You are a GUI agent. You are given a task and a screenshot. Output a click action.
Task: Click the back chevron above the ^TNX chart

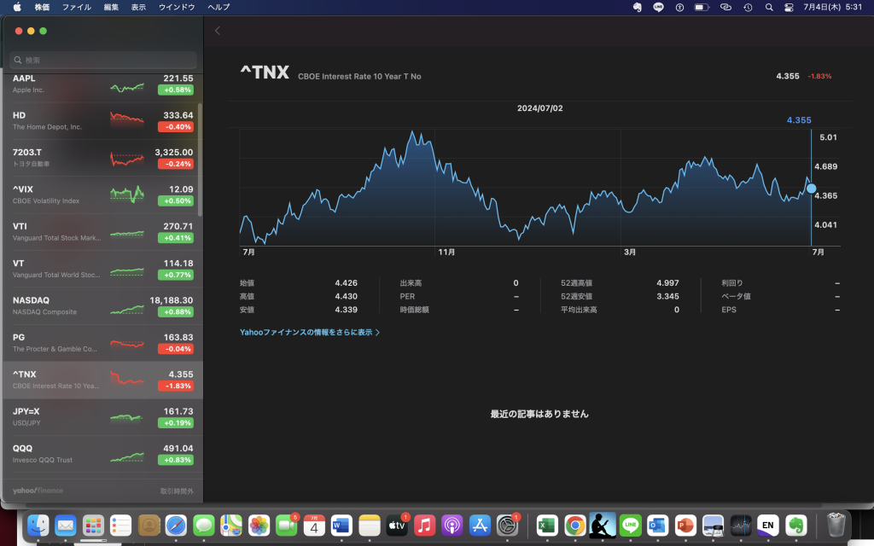click(218, 31)
